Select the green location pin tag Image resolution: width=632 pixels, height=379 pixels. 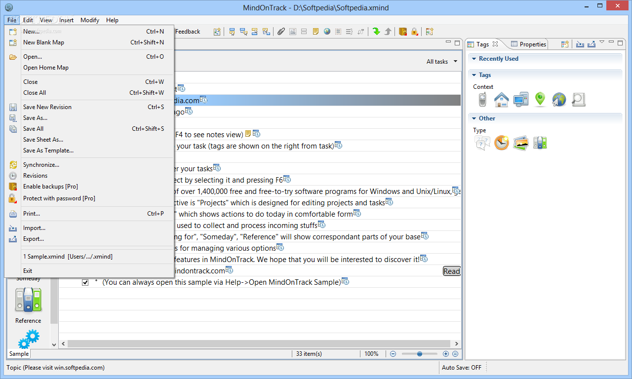click(x=540, y=100)
